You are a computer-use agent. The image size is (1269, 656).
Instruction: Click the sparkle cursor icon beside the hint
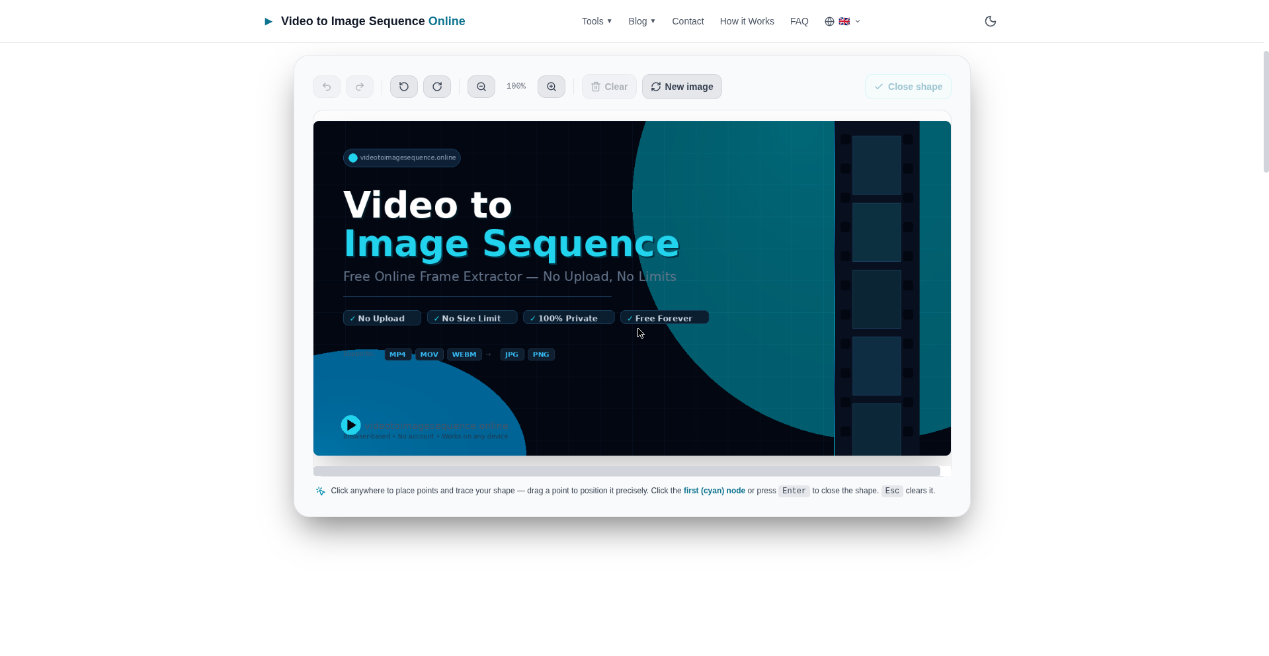321,491
